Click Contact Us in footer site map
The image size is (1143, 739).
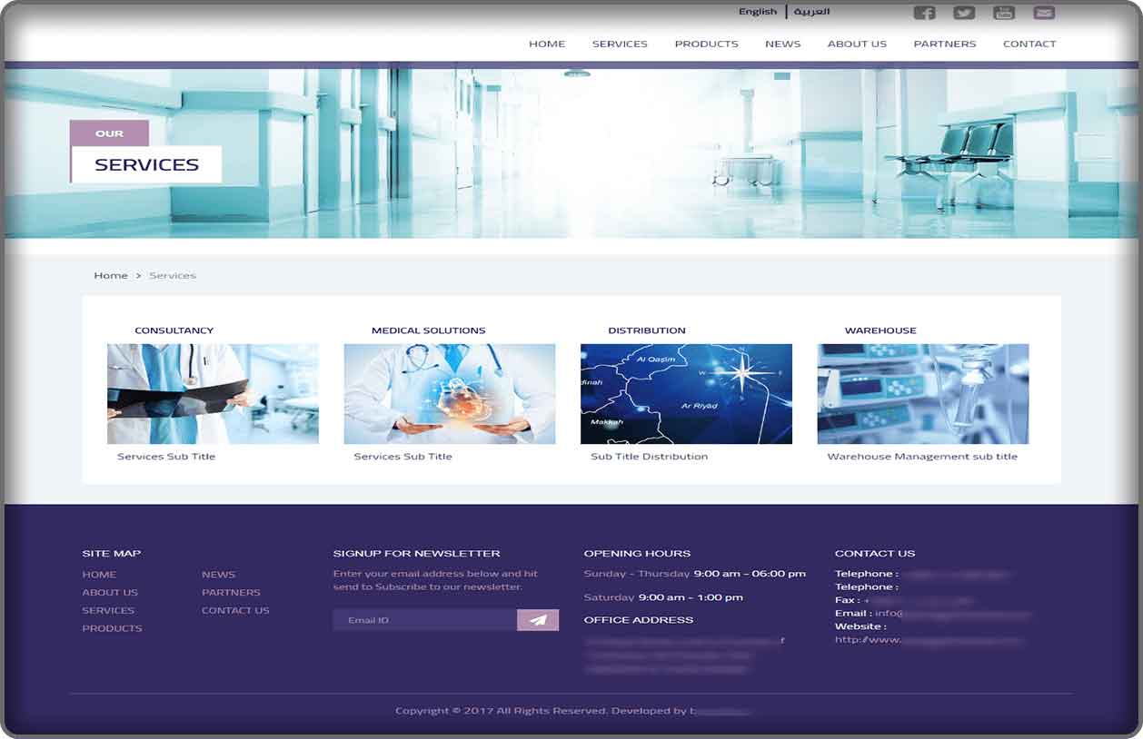[235, 611]
